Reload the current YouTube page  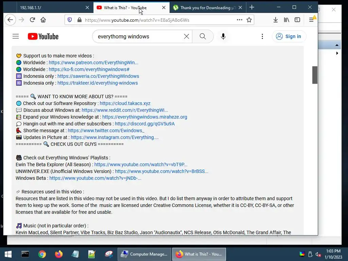(32, 20)
